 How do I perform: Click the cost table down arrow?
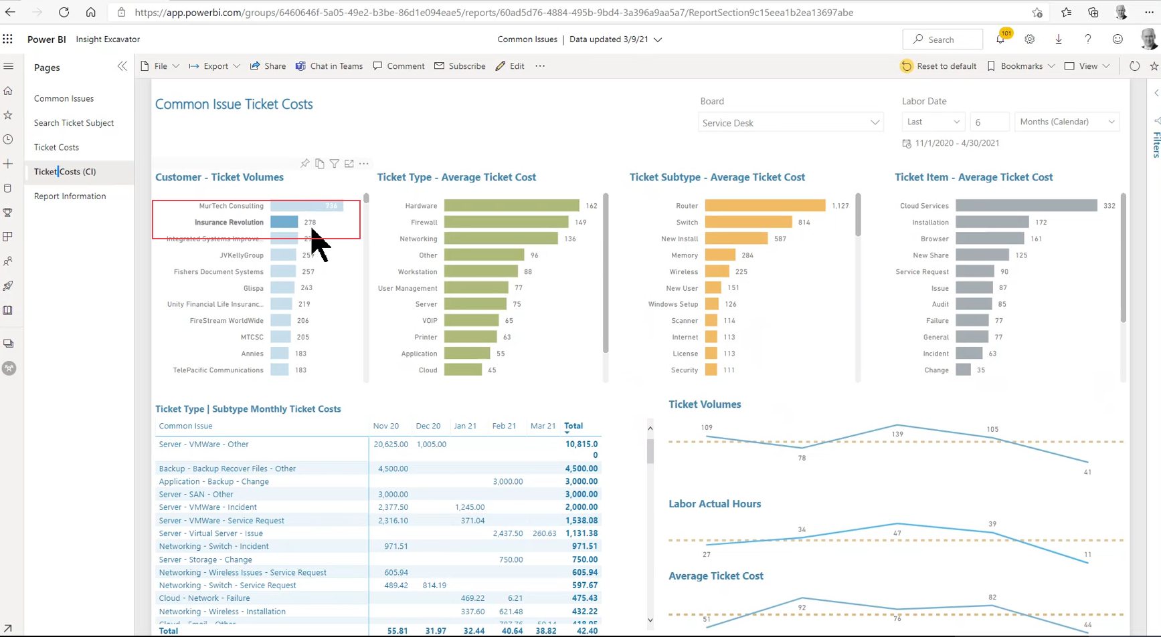click(650, 620)
